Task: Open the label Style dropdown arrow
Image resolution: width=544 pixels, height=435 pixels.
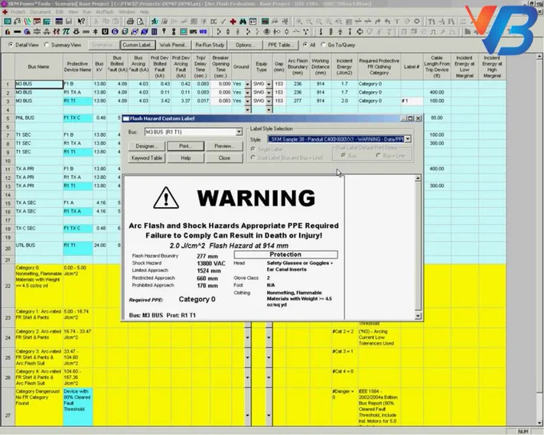Action: (408, 139)
